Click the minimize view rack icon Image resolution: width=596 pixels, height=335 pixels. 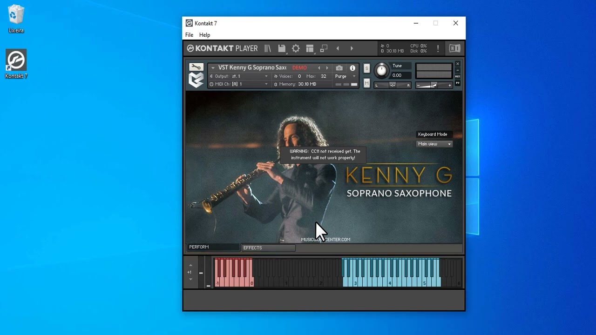[324, 48]
